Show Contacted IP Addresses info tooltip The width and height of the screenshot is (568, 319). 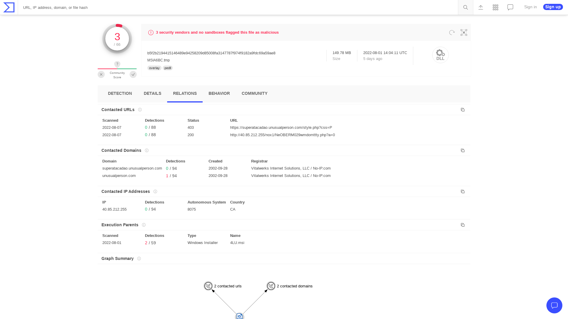coord(155,191)
